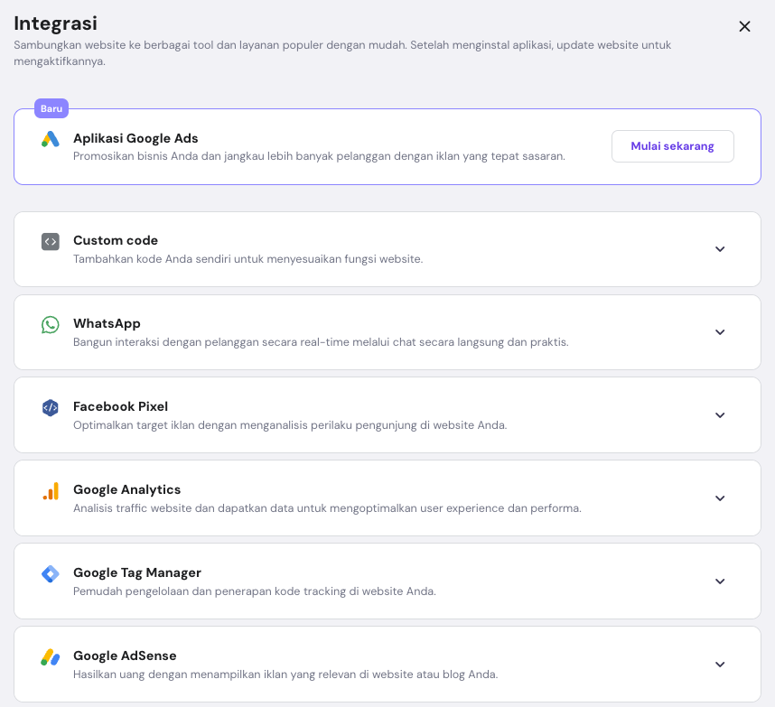Click the Integrasi heading

click(x=53, y=23)
